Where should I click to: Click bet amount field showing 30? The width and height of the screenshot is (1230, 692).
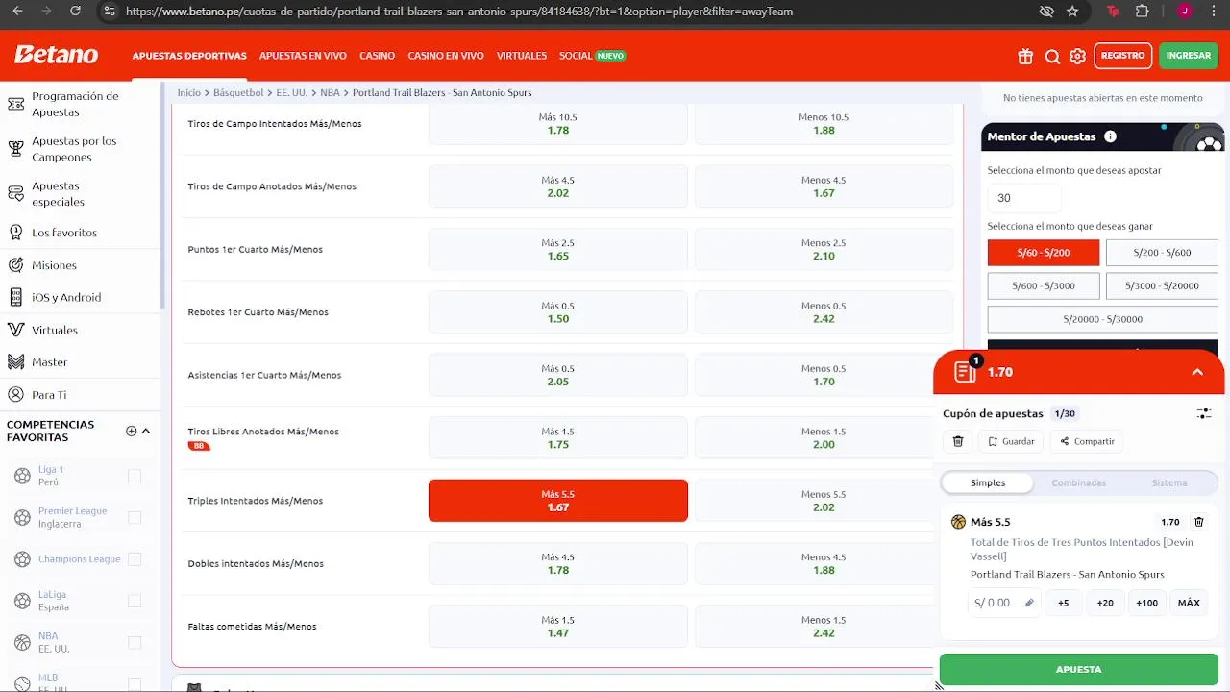[x=1024, y=198]
